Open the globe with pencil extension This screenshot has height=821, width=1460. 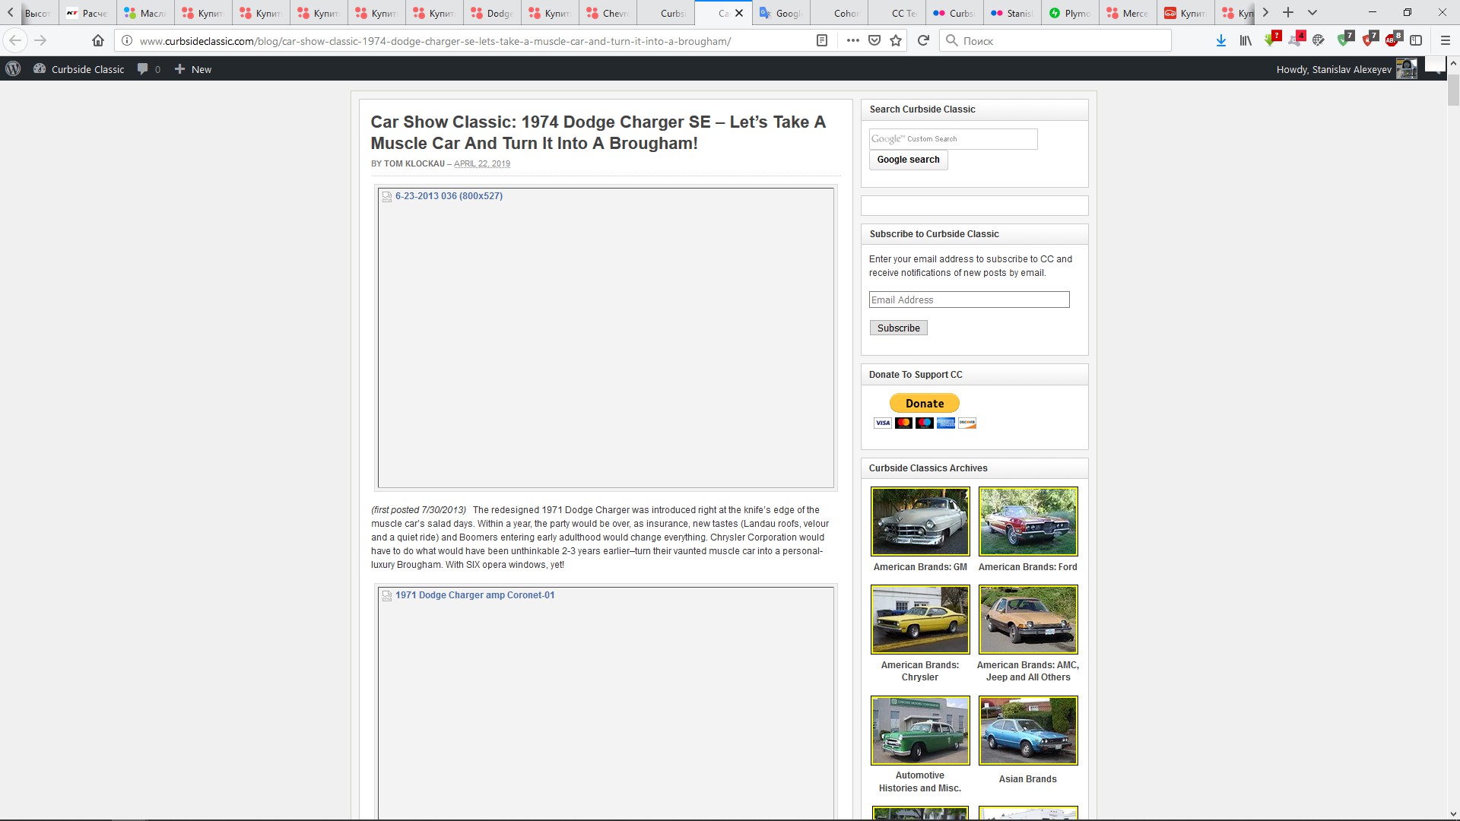pos(1319,41)
